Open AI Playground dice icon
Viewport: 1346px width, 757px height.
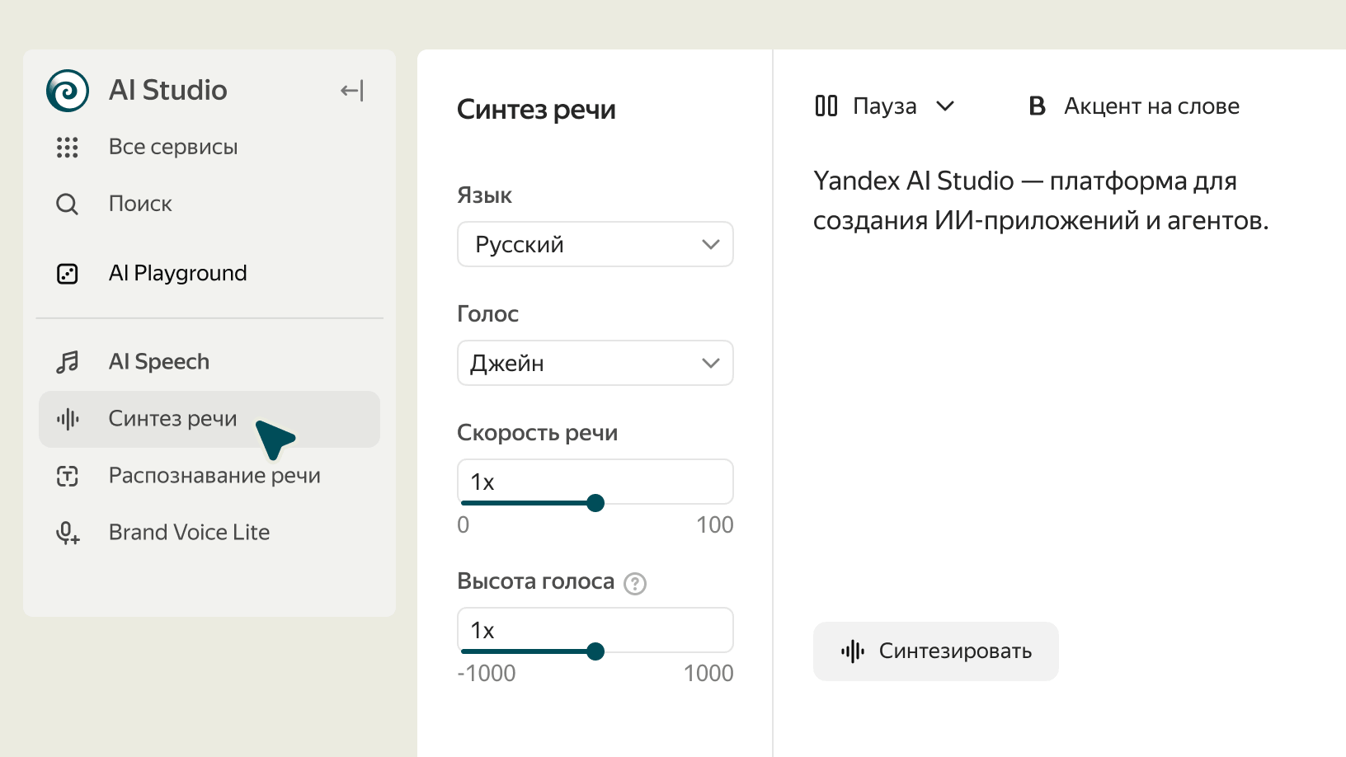[x=68, y=274]
